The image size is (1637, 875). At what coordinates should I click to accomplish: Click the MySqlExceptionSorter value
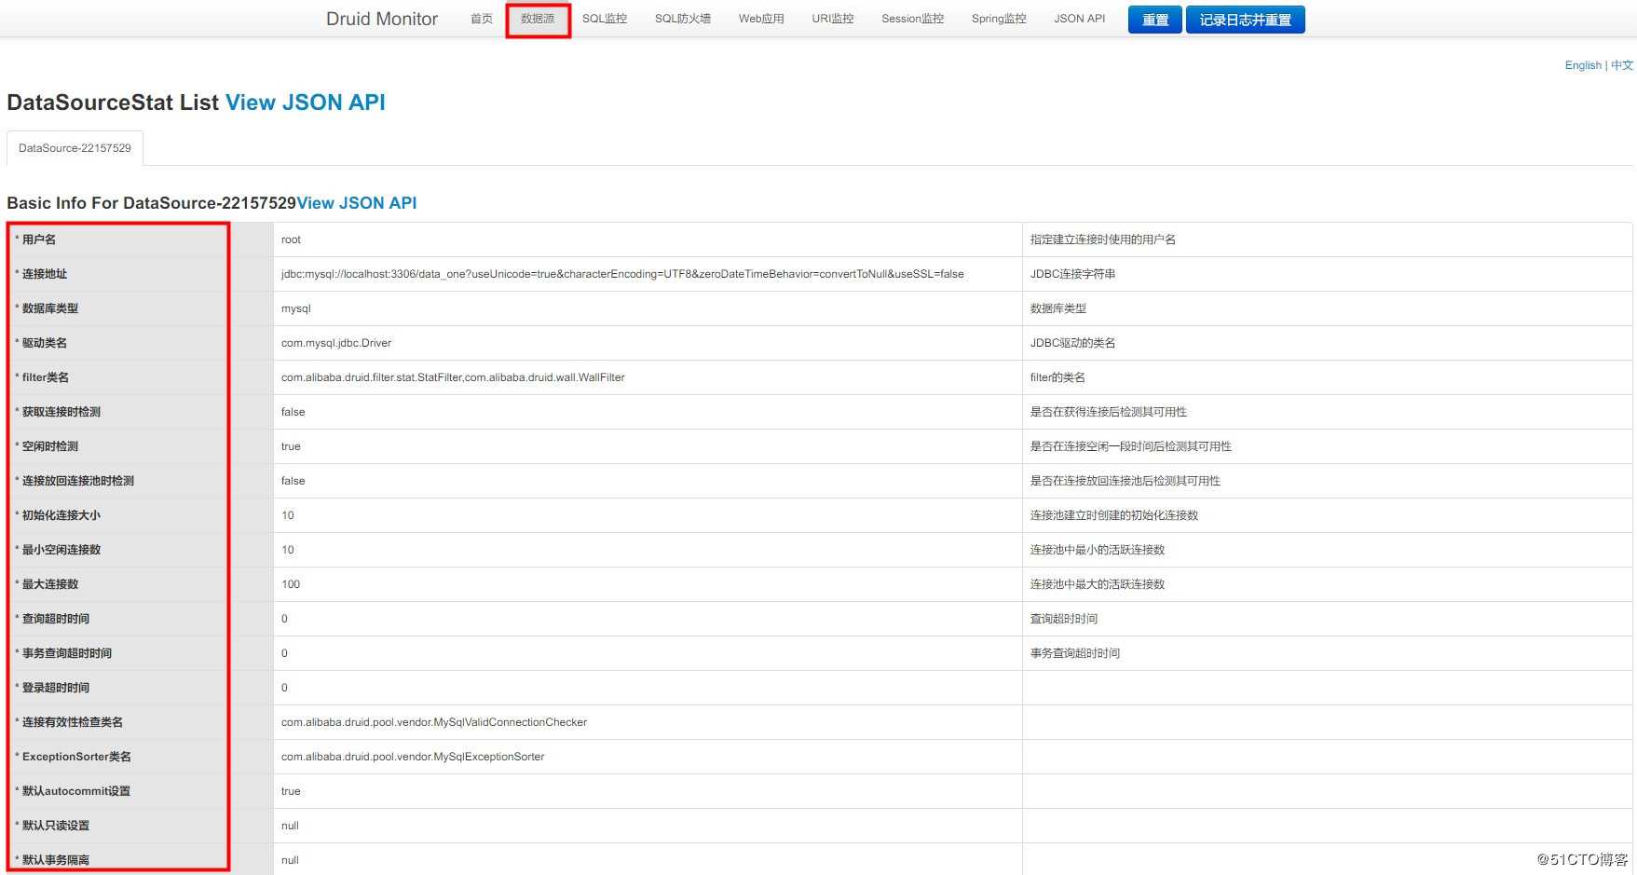[413, 757]
